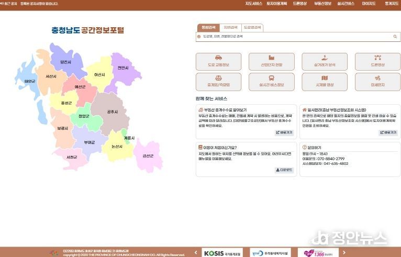Image resolution: width=401 pixels, height=257 pixels.
Task: Open the 도로 교통정보 car icon tile
Action: (218, 62)
